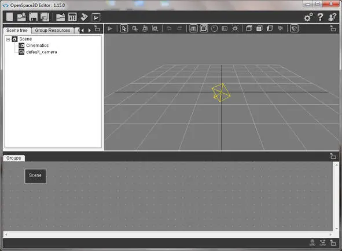The image size is (342, 251).
Task: Click the Groups panel horizontal scrollbar track
Action: click(x=168, y=235)
